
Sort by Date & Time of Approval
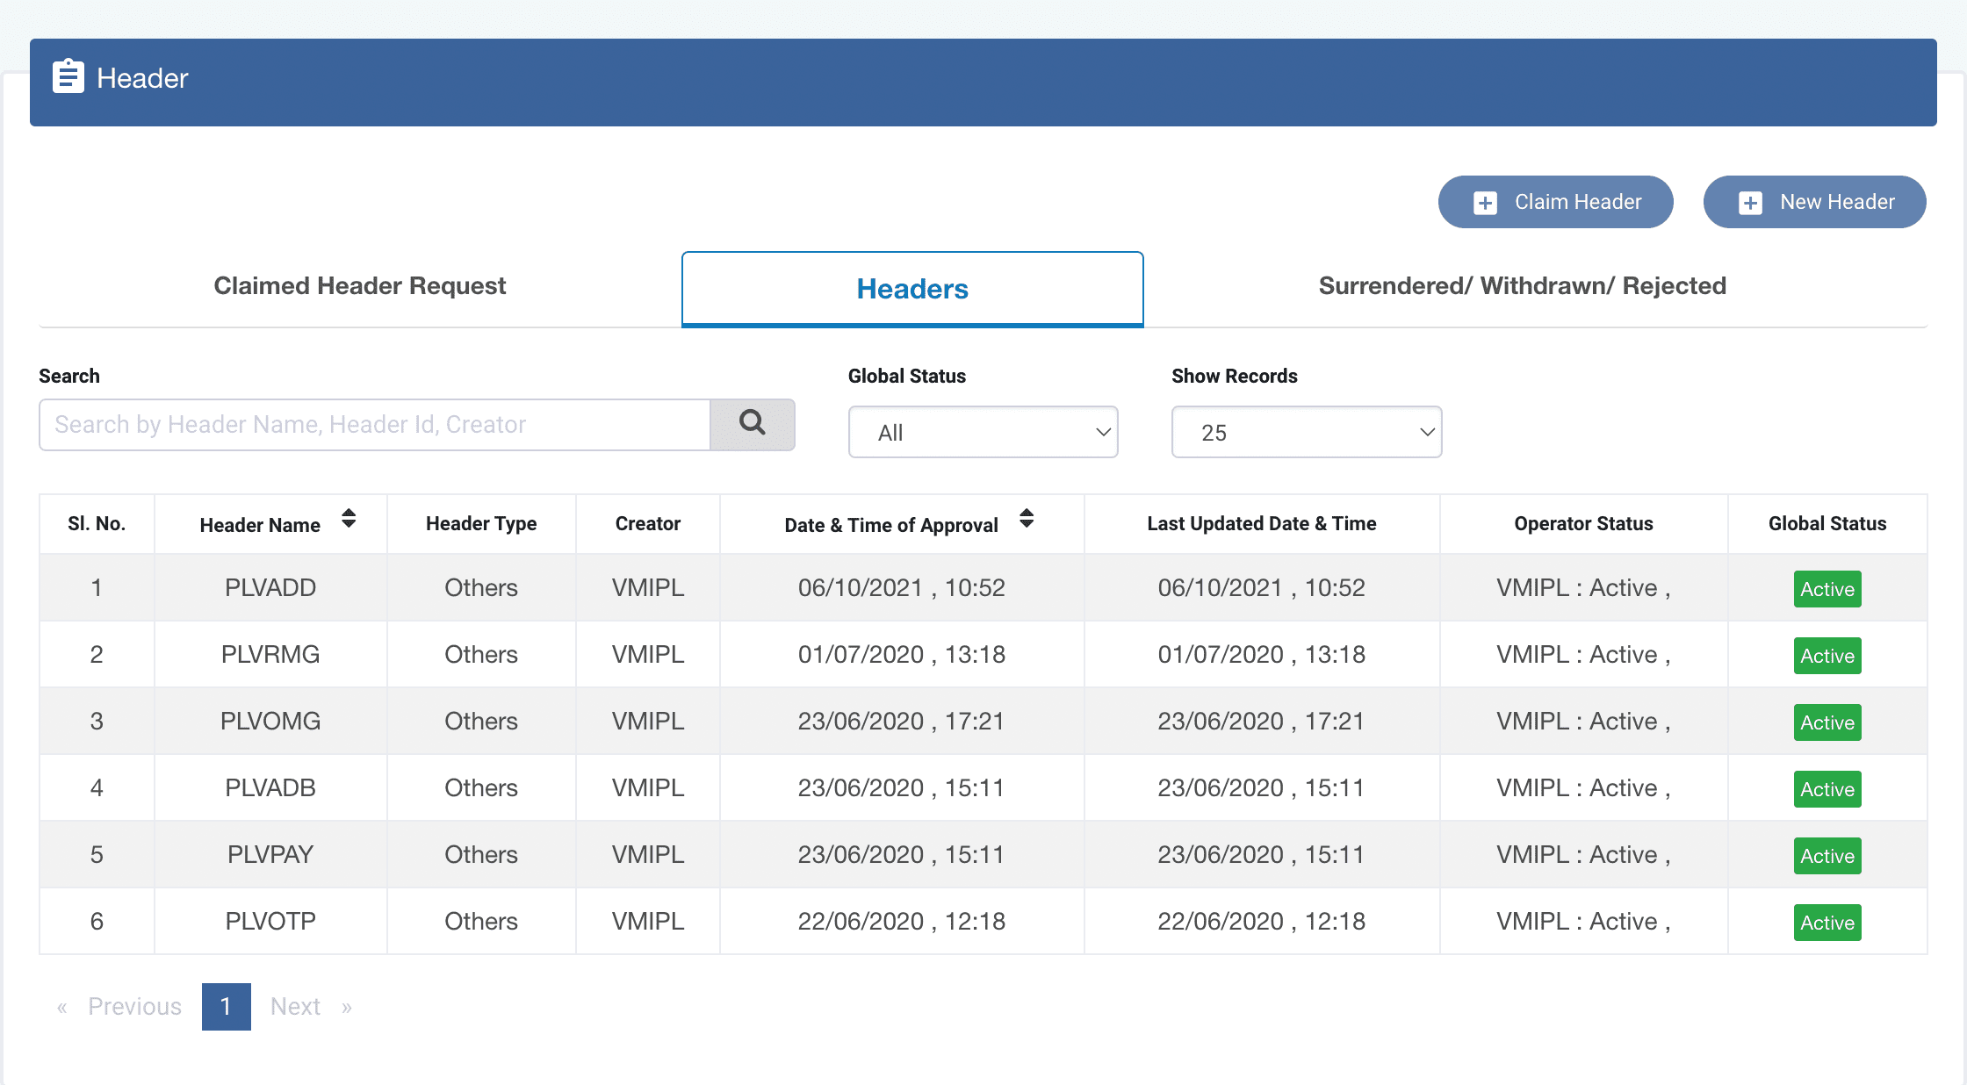(x=1026, y=519)
